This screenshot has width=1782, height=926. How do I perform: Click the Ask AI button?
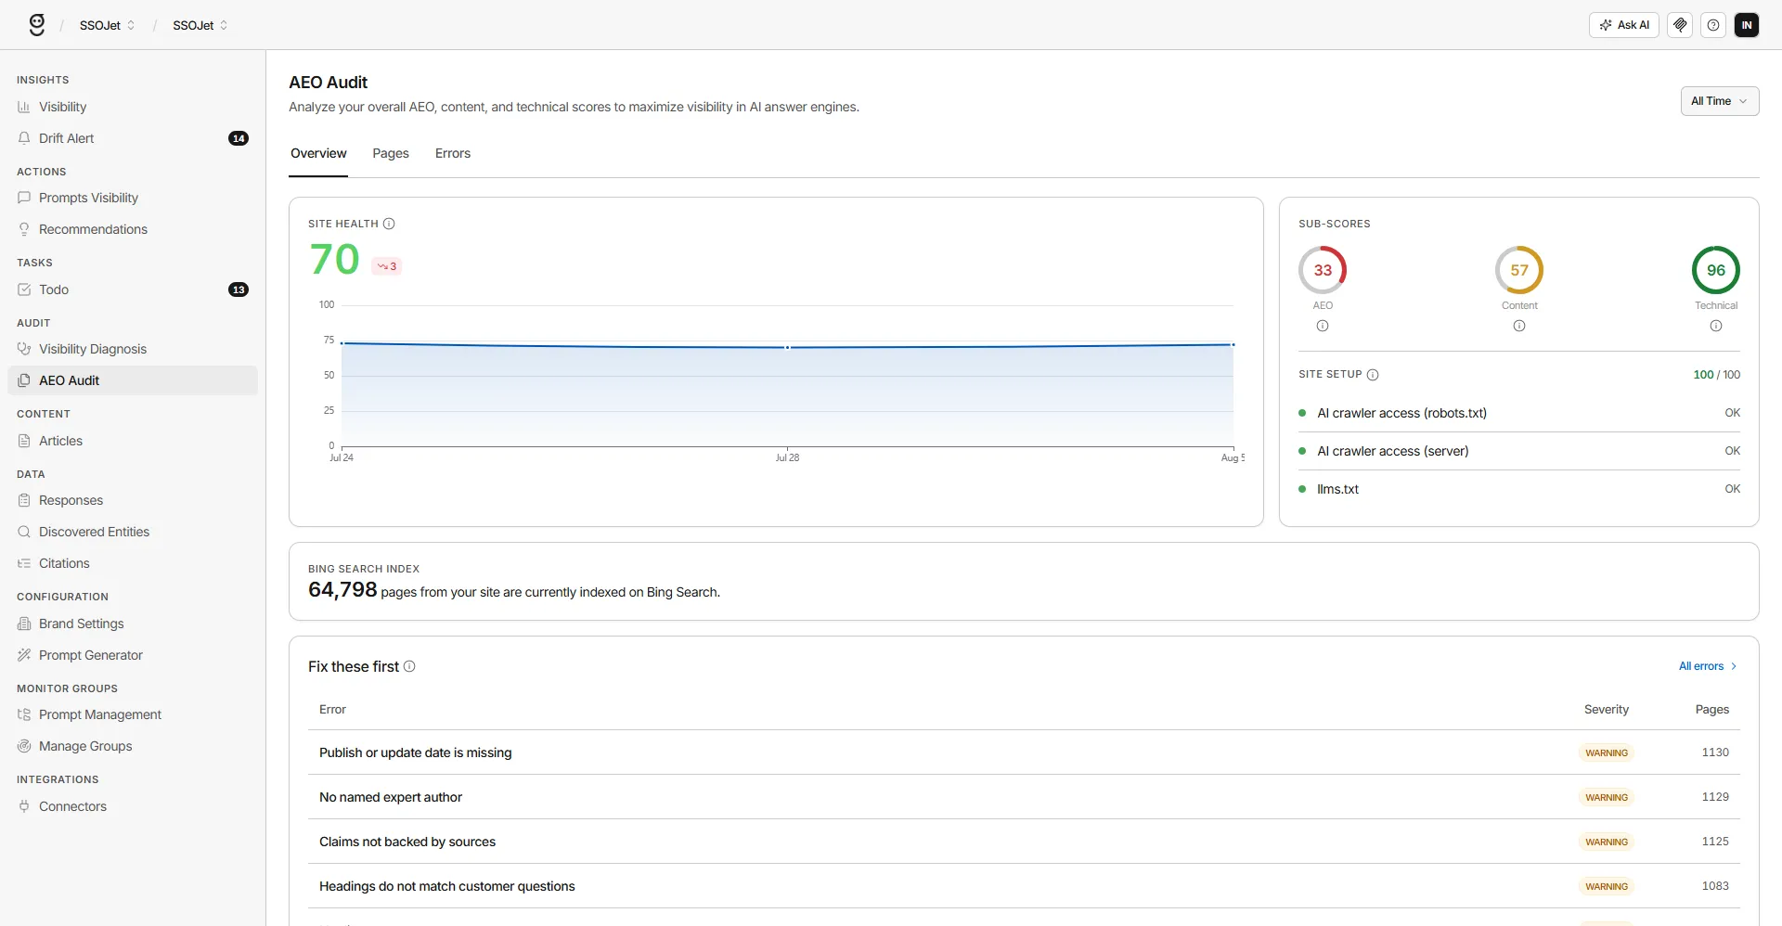(1623, 25)
